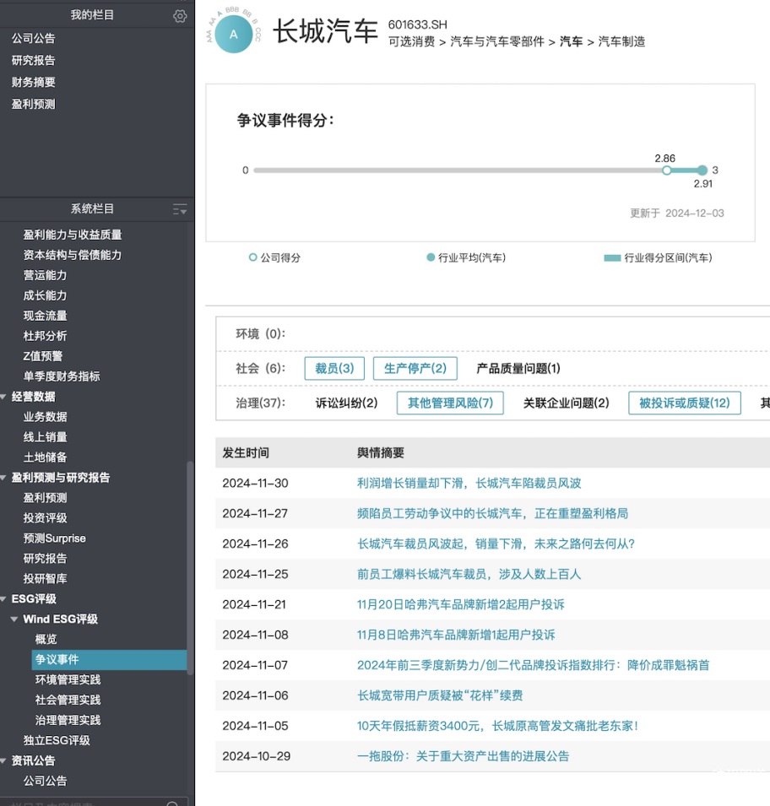
Task: Open 10天年假抵薪资3400元 news link
Action: point(497,726)
